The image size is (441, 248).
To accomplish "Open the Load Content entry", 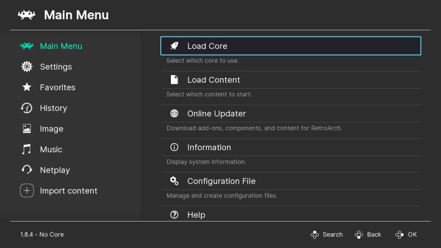I will point(291,80).
